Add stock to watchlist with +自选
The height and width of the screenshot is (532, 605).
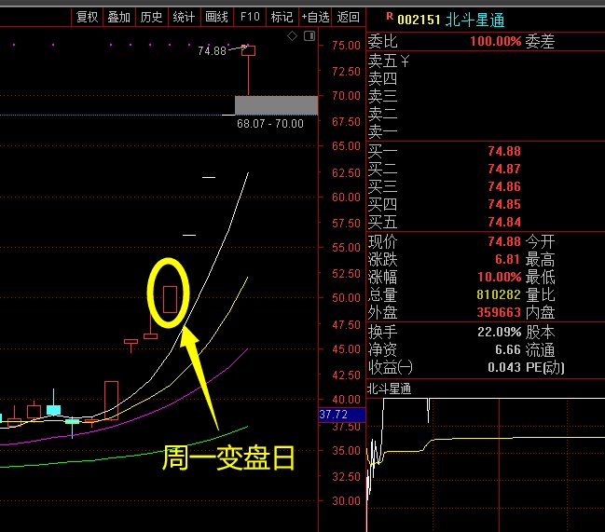315,17
